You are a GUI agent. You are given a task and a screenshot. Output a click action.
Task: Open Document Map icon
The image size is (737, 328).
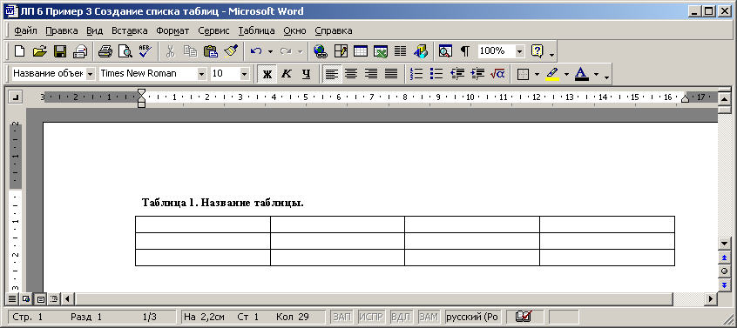click(x=445, y=50)
